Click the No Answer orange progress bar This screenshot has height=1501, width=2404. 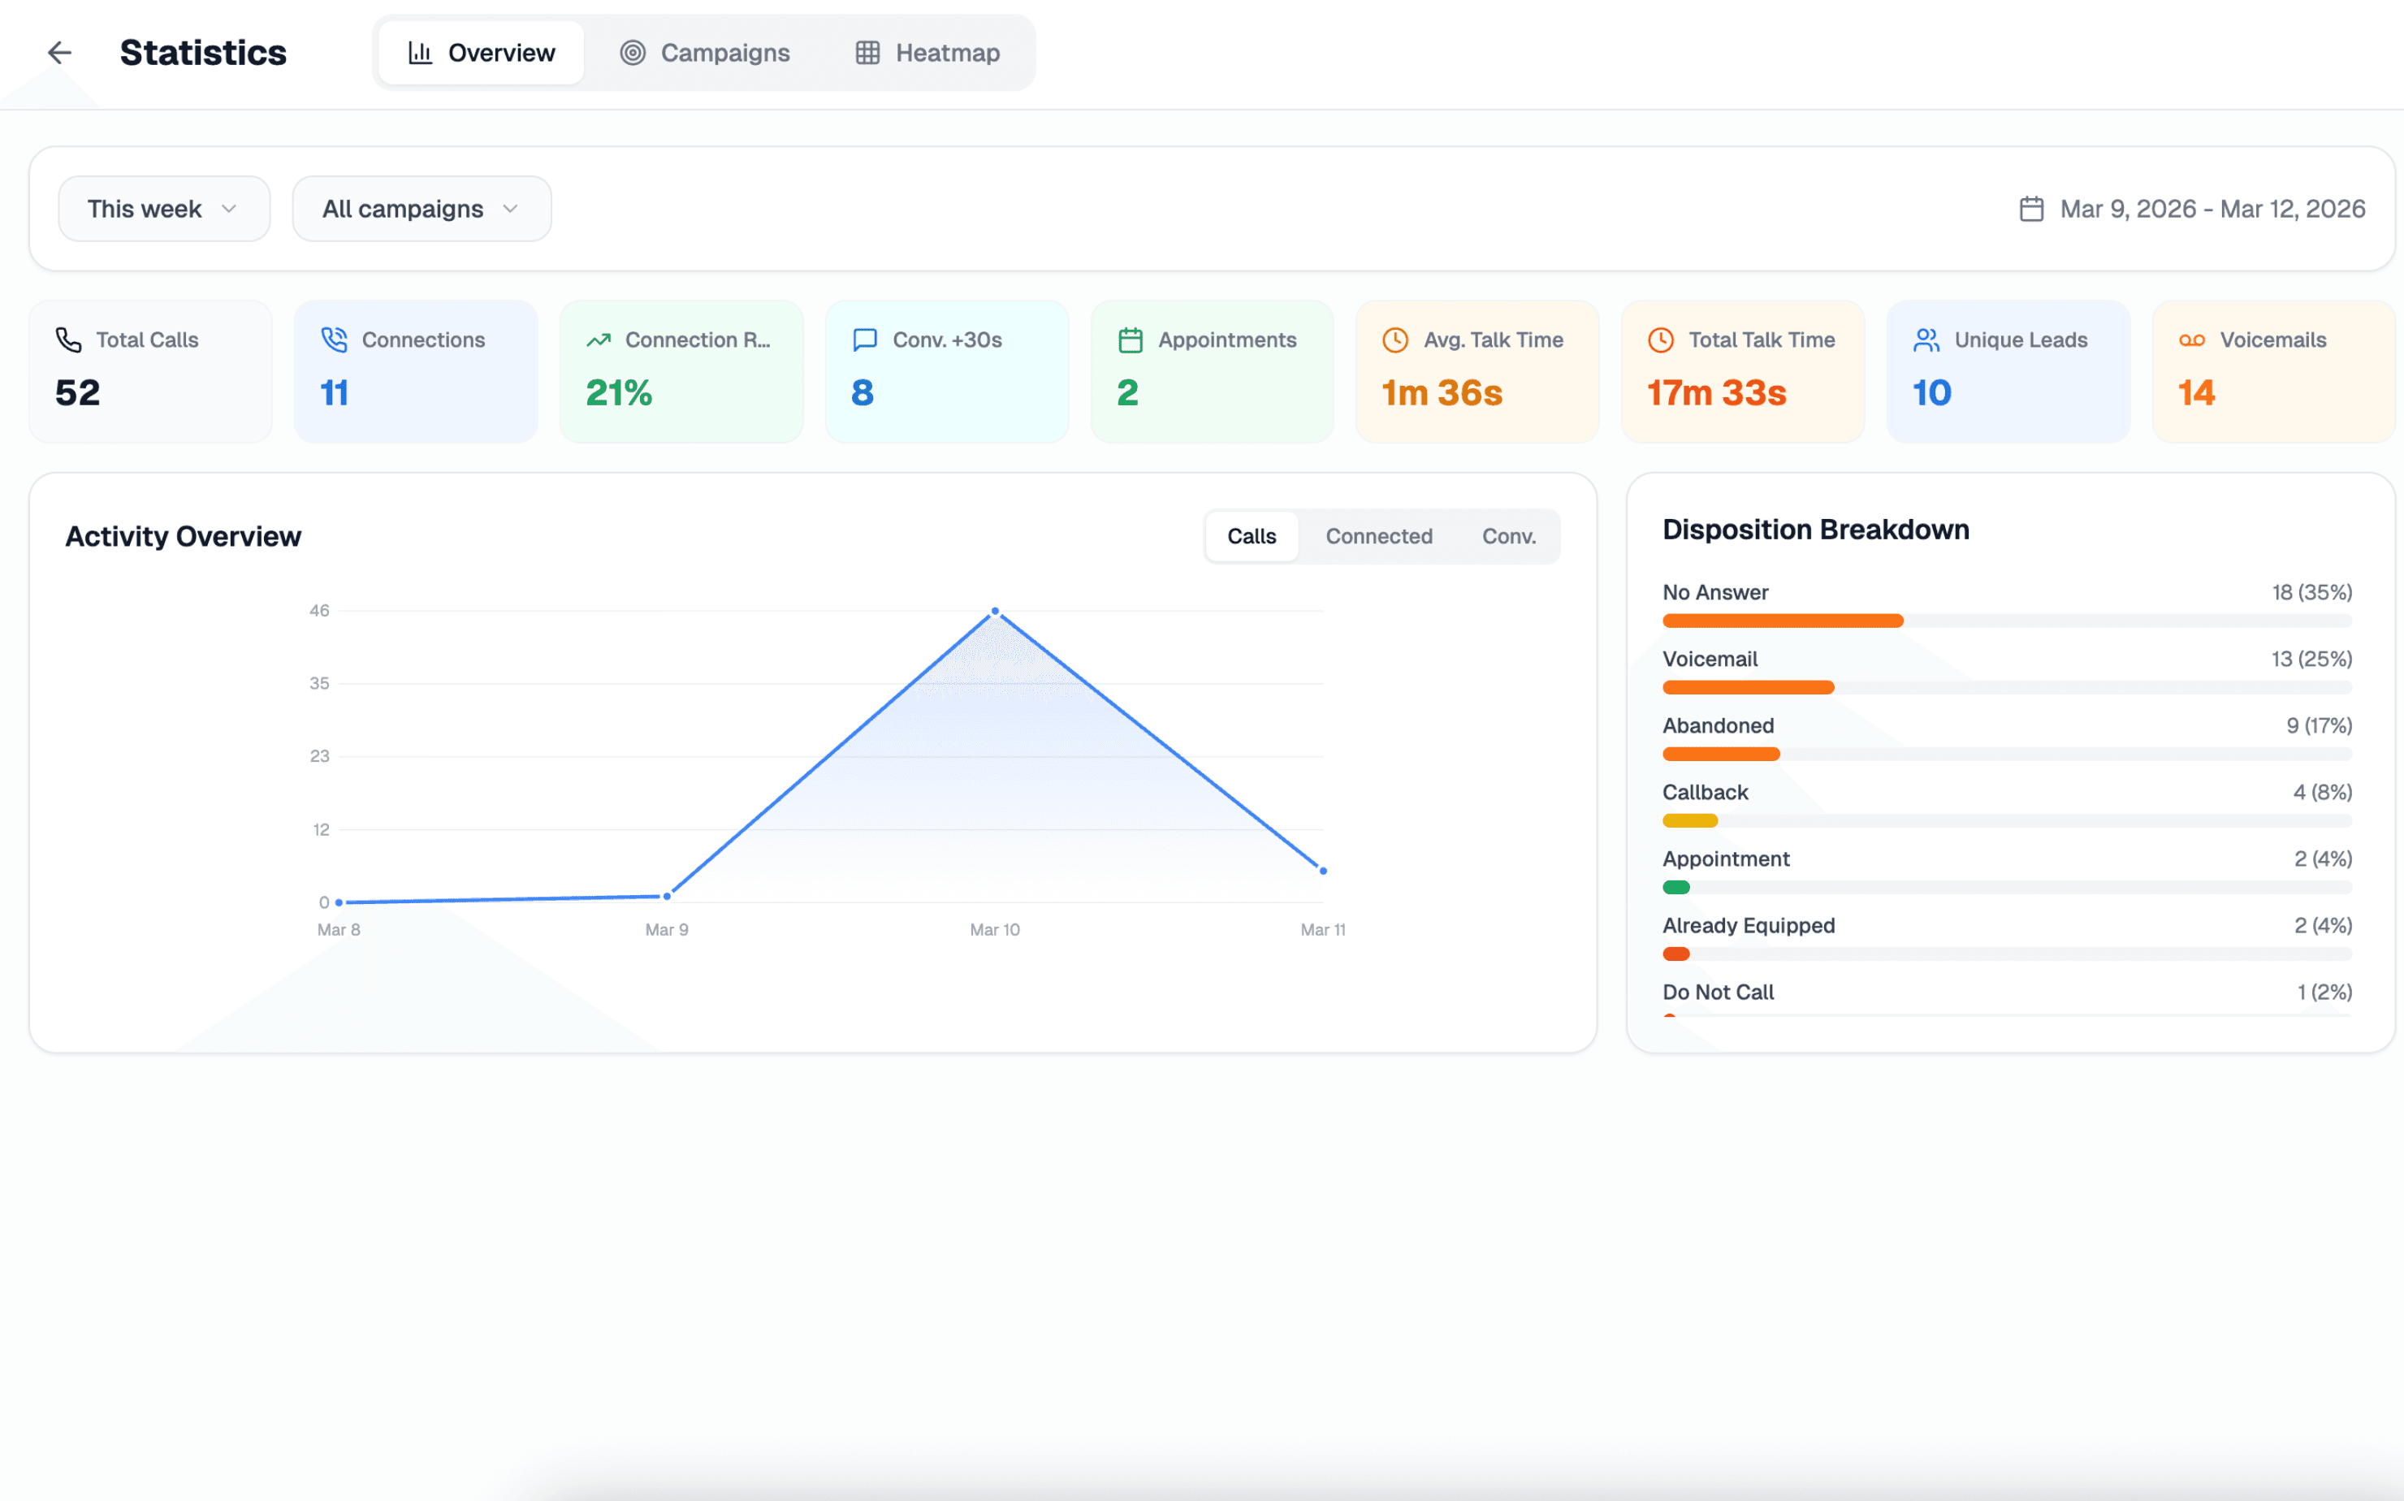1782,621
